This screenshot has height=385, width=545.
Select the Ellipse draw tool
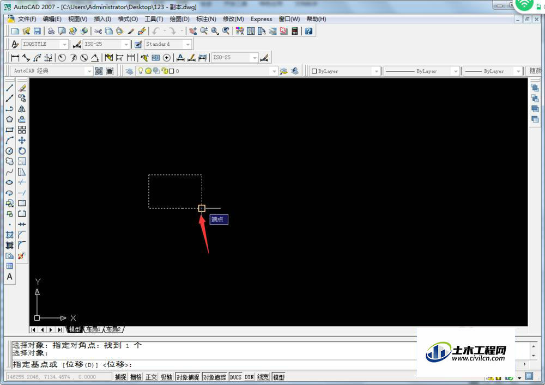point(9,182)
